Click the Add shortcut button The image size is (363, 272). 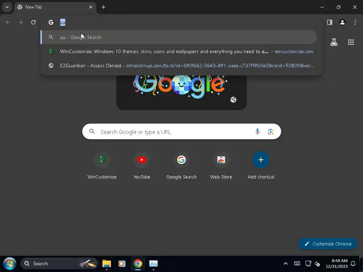(261, 166)
